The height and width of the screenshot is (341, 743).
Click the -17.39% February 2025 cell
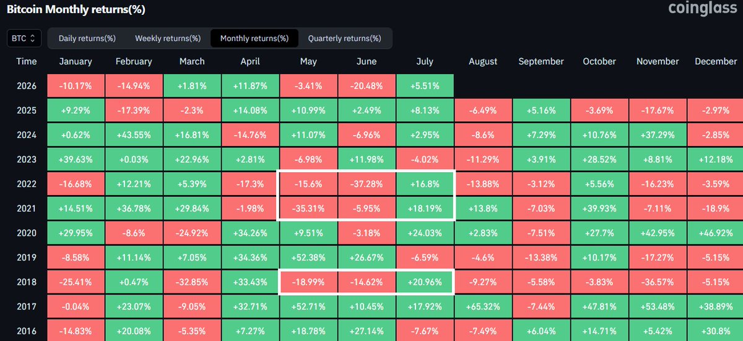pyautogui.click(x=134, y=110)
